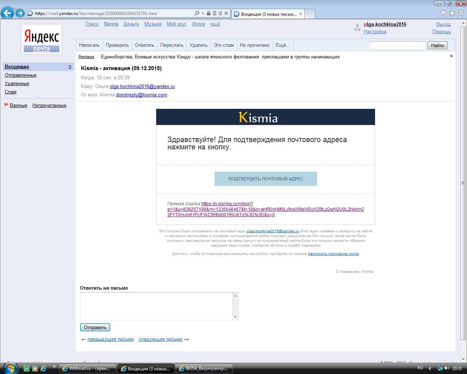Open Настроить получение почты link

pos(333,253)
